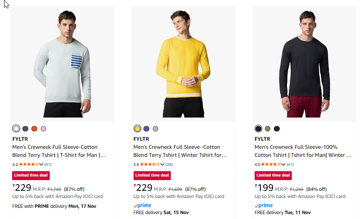This screenshot has height=219, width=364.
Task: Choose the grey swatch on the yellow sweatshirt
Action: tap(156, 129)
